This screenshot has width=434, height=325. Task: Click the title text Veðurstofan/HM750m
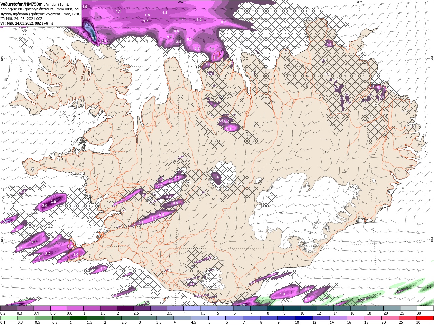[x=22, y=4]
